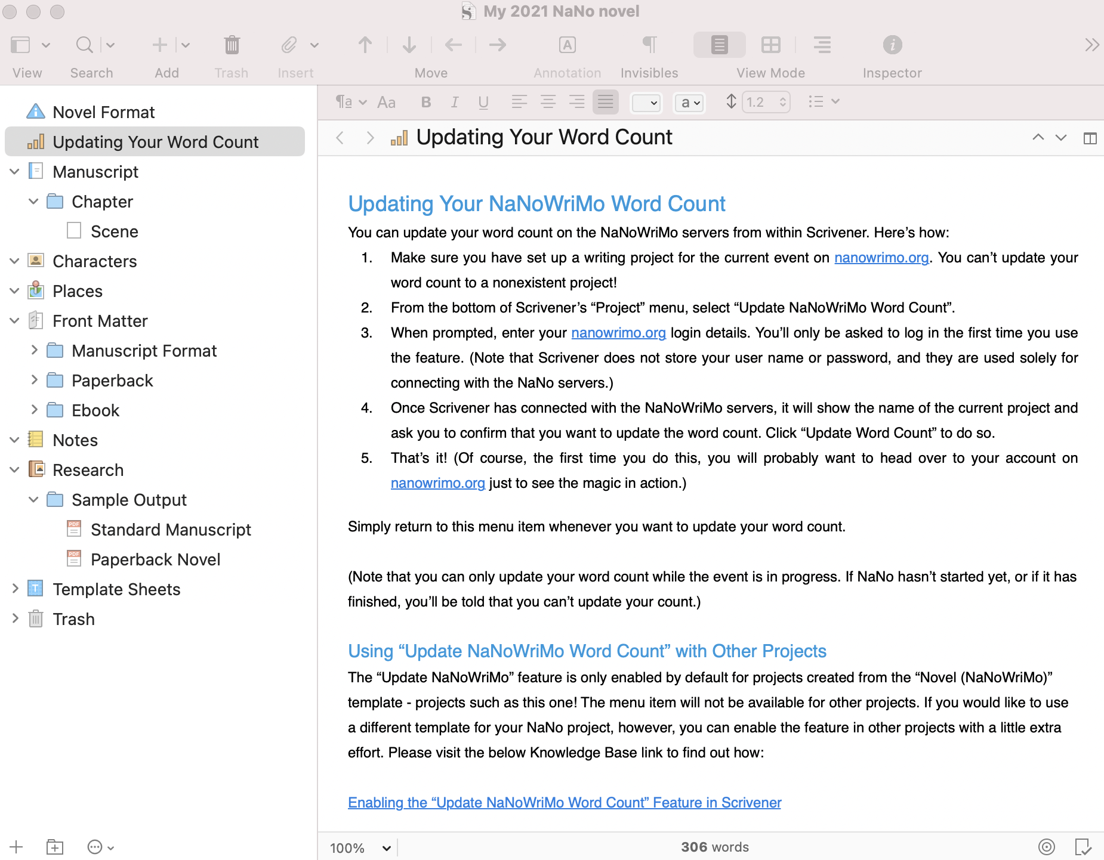Expand the Paperback folder

[34, 380]
